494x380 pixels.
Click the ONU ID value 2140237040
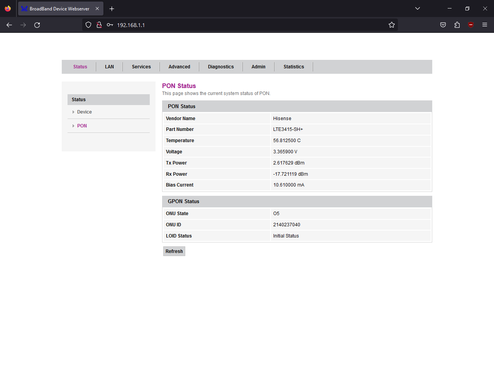tap(286, 225)
